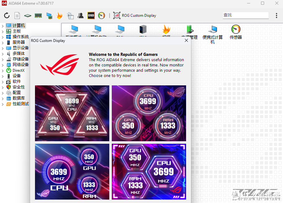Expand the 网络设备 tree node

point(2,65)
